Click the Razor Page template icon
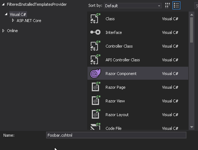Screen dimensions: 198x150 click(x=96, y=87)
